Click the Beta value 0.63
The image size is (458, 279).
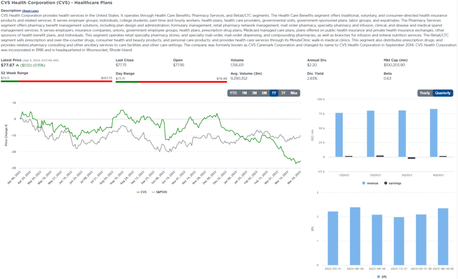tap(387, 79)
